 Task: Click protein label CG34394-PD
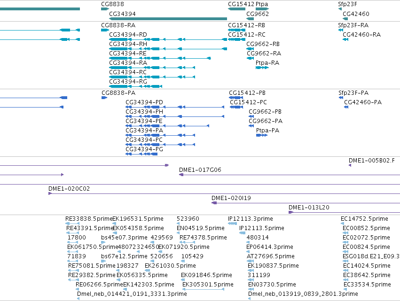(x=144, y=102)
